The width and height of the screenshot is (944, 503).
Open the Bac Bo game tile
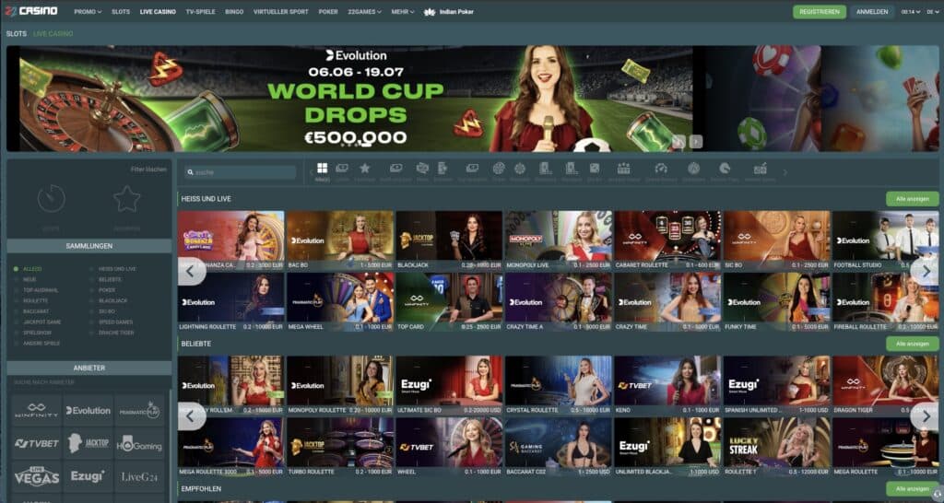(340, 240)
